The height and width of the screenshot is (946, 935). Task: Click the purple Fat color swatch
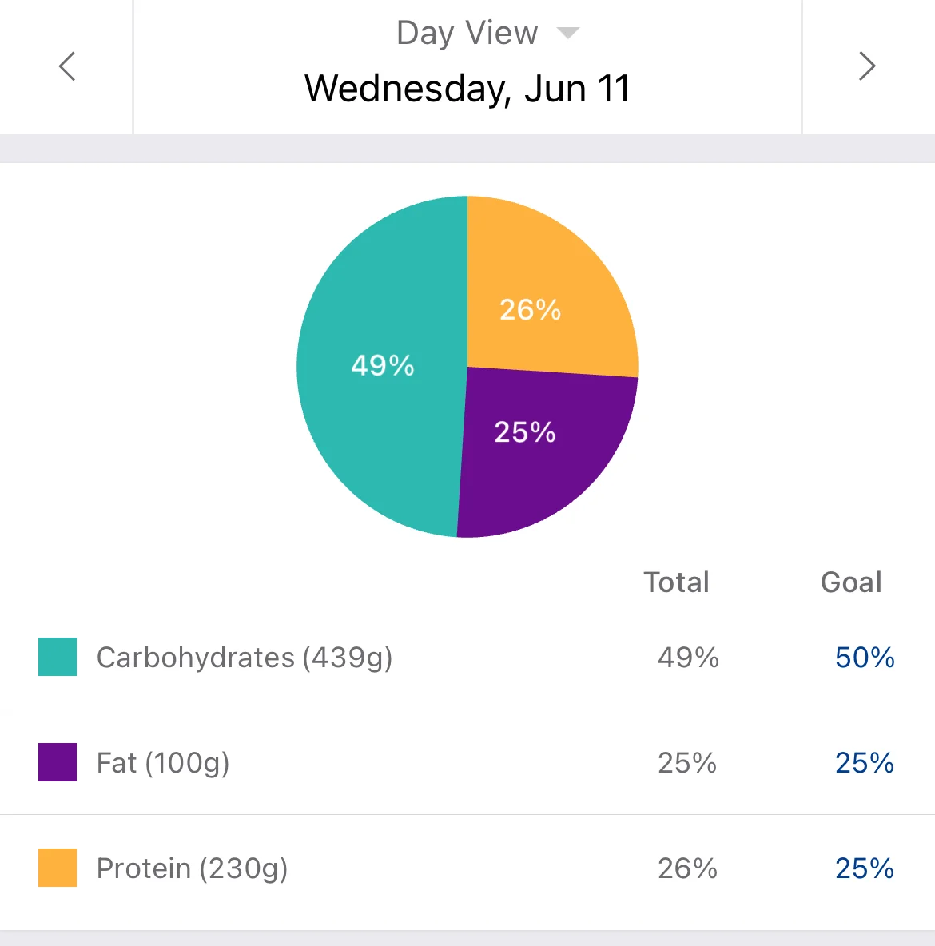(58, 762)
